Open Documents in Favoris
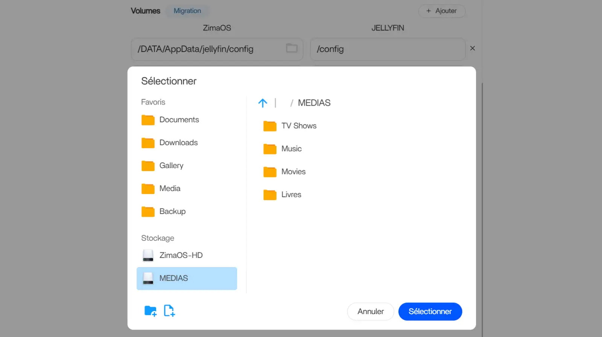Image resolution: width=602 pixels, height=337 pixels. pyautogui.click(x=179, y=120)
